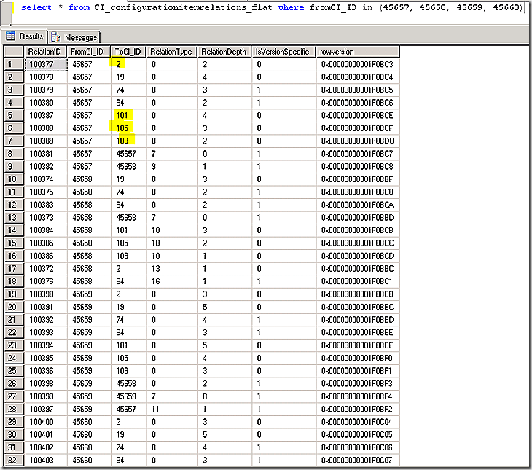
Task: Click RelationID cell 100372
Action: tap(45, 269)
